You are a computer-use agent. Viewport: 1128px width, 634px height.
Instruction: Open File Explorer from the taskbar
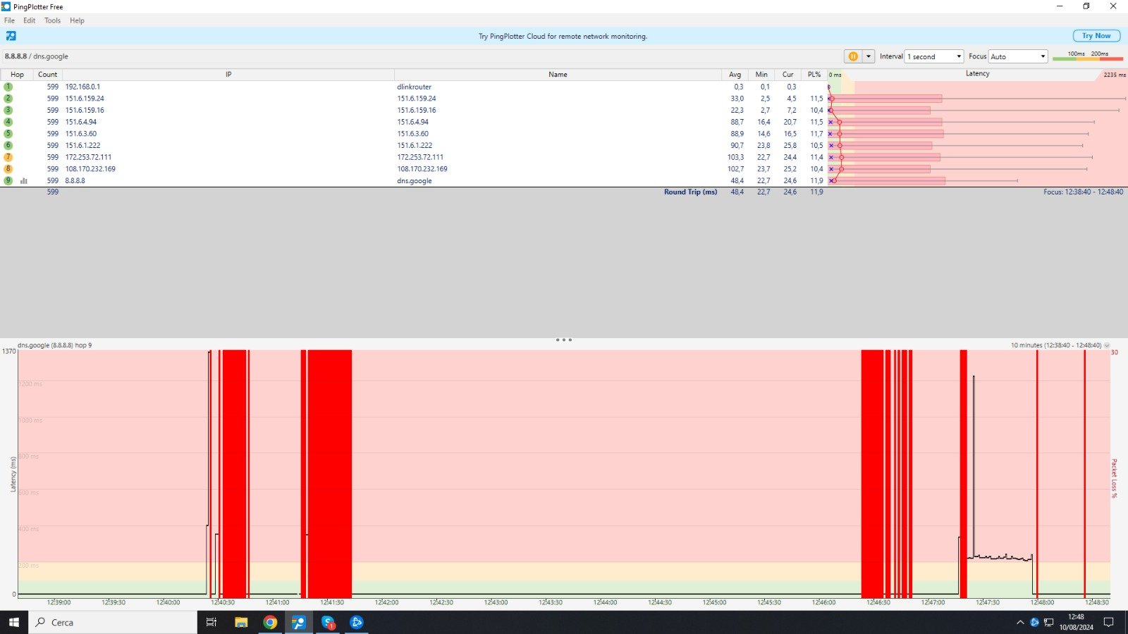pos(241,622)
